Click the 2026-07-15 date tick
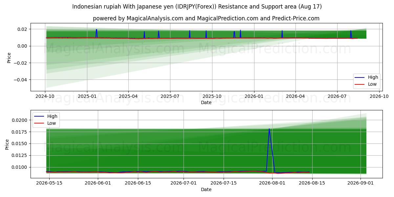The height and width of the screenshot is (197, 394). pyautogui.click(x=224, y=184)
